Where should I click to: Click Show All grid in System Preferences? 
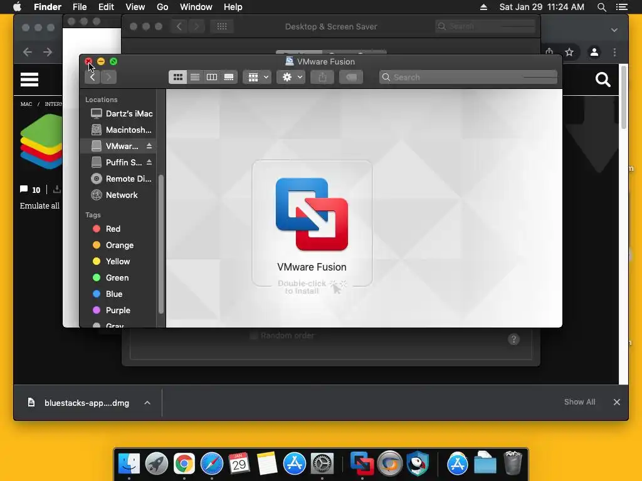[x=222, y=26]
